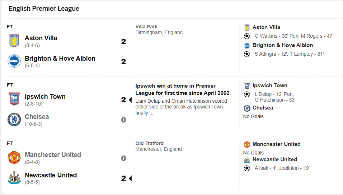Click the Aston Villa crest logo

pyautogui.click(x=14, y=41)
